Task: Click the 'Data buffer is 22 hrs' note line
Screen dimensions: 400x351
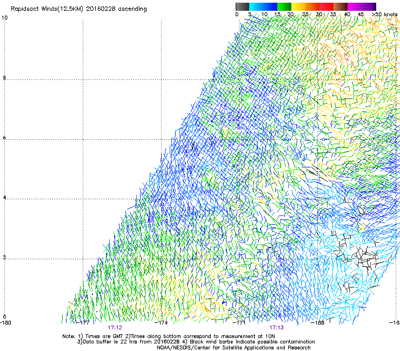Action: [196, 342]
